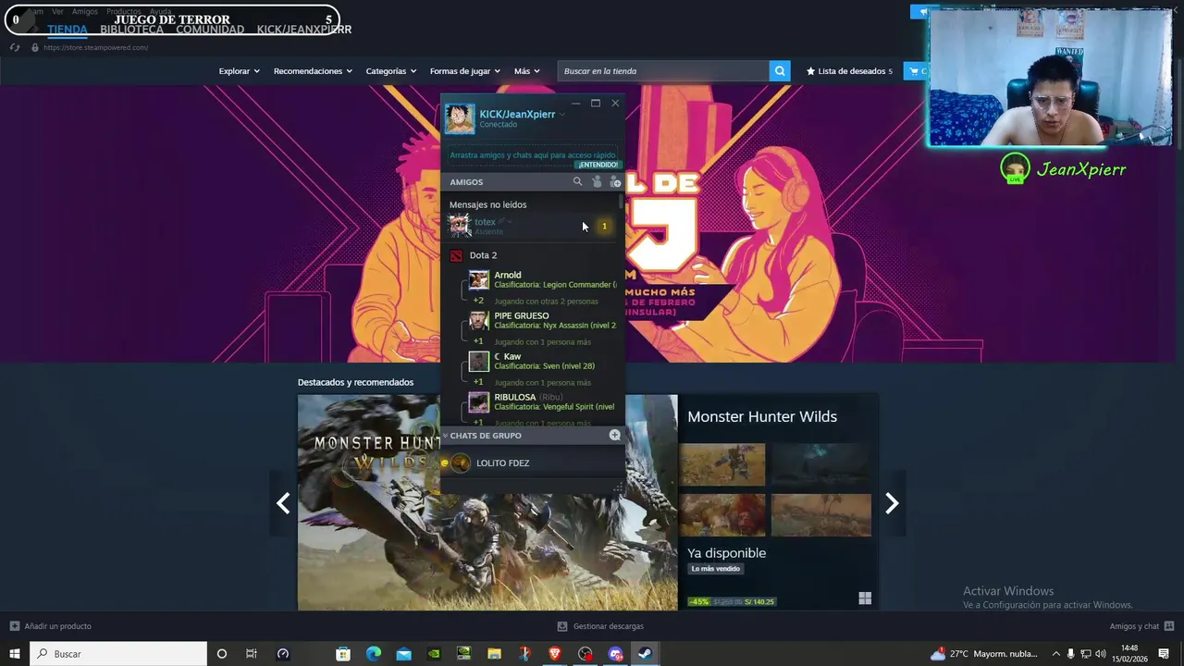Open Task View on taskbar
This screenshot has width=1184, height=666.
click(x=252, y=654)
